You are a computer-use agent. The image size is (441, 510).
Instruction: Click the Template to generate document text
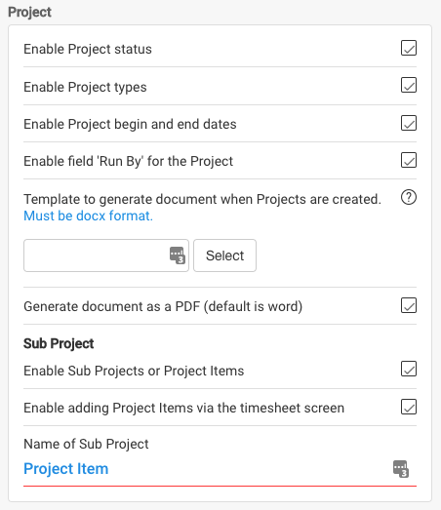coord(202,199)
